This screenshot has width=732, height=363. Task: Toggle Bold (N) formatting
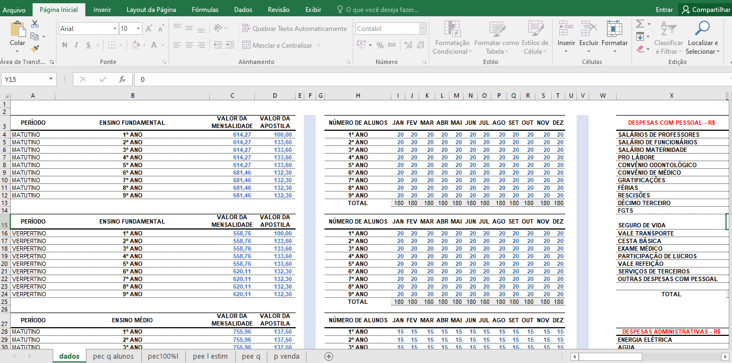pos(65,45)
